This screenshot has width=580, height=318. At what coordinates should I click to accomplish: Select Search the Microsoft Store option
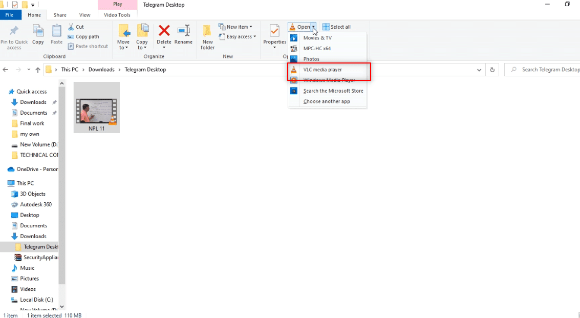click(x=333, y=91)
